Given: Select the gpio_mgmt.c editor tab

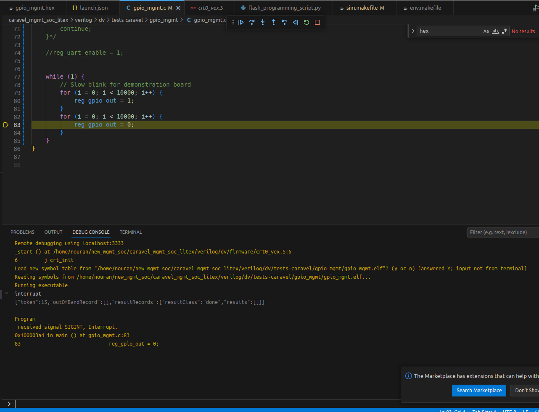Looking at the screenshot, I should point(152,8).
